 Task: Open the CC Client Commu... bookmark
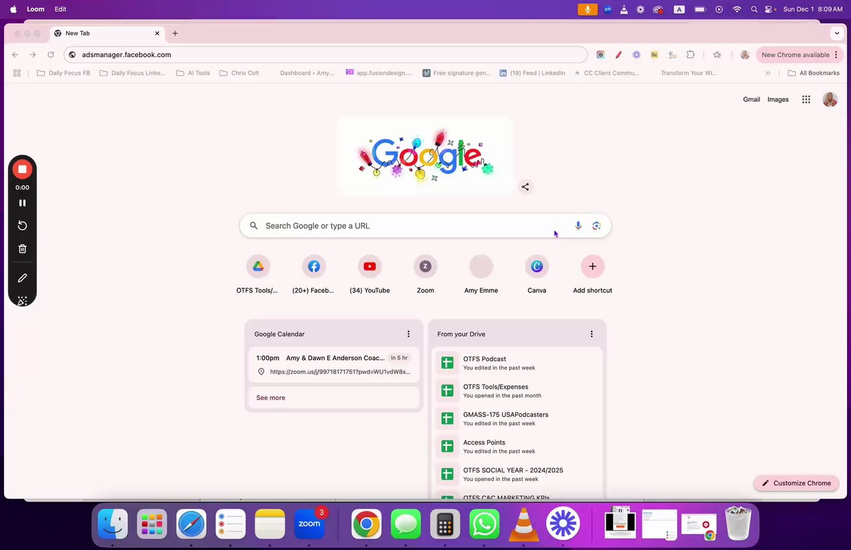(606, 73)
